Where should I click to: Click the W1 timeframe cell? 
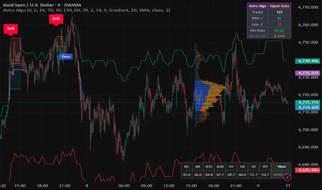(265, 167)
